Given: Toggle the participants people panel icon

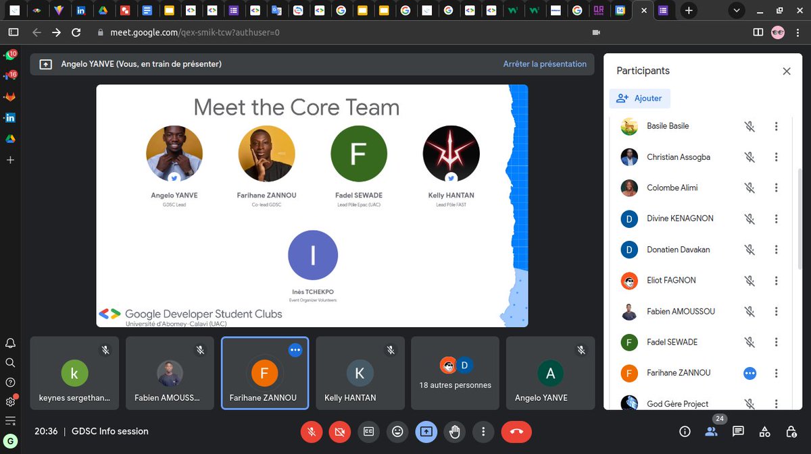Looking at the screenshot, I should pyautogui.click(x=711, y=431).
